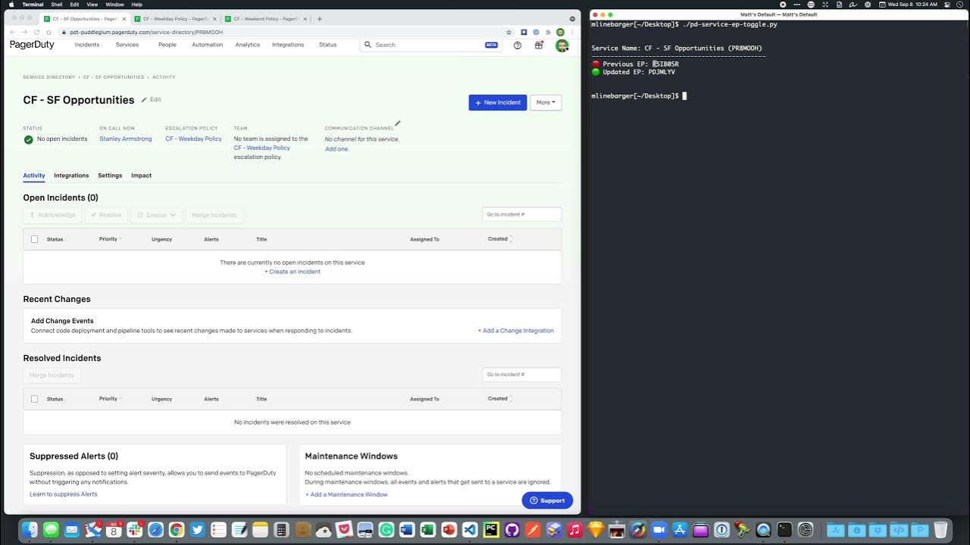Image resolution: width=970 pixels, height=545 pixels.
Task: Open the CF - Weekday Policy escalation link
Action: (194, 139)
